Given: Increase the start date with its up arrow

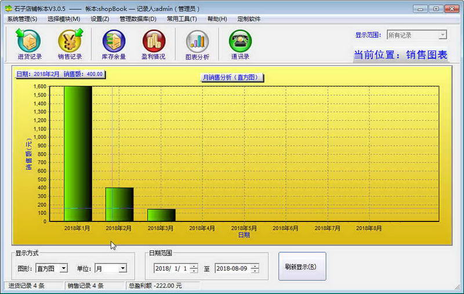Looking at the screenshot, I should point(194,266).
